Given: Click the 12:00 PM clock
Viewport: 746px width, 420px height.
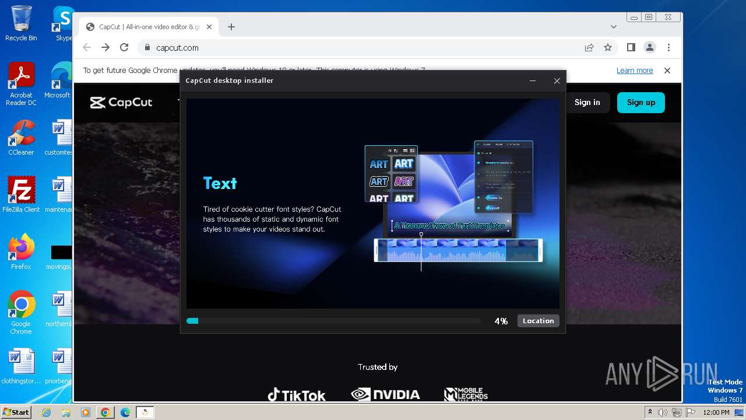Looking at the screenshot, I should 716,412.
